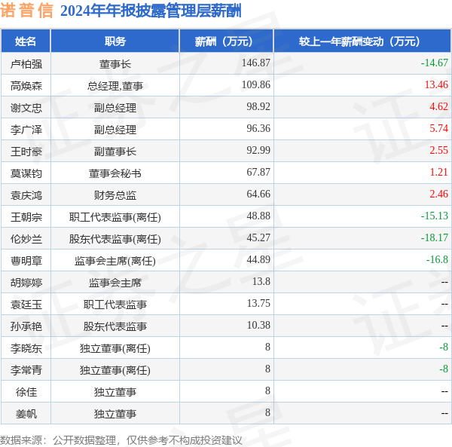This screenshot has width=452, height=447.
Task: Click the 董事会秘书 position cell
Action: (115, 173)
